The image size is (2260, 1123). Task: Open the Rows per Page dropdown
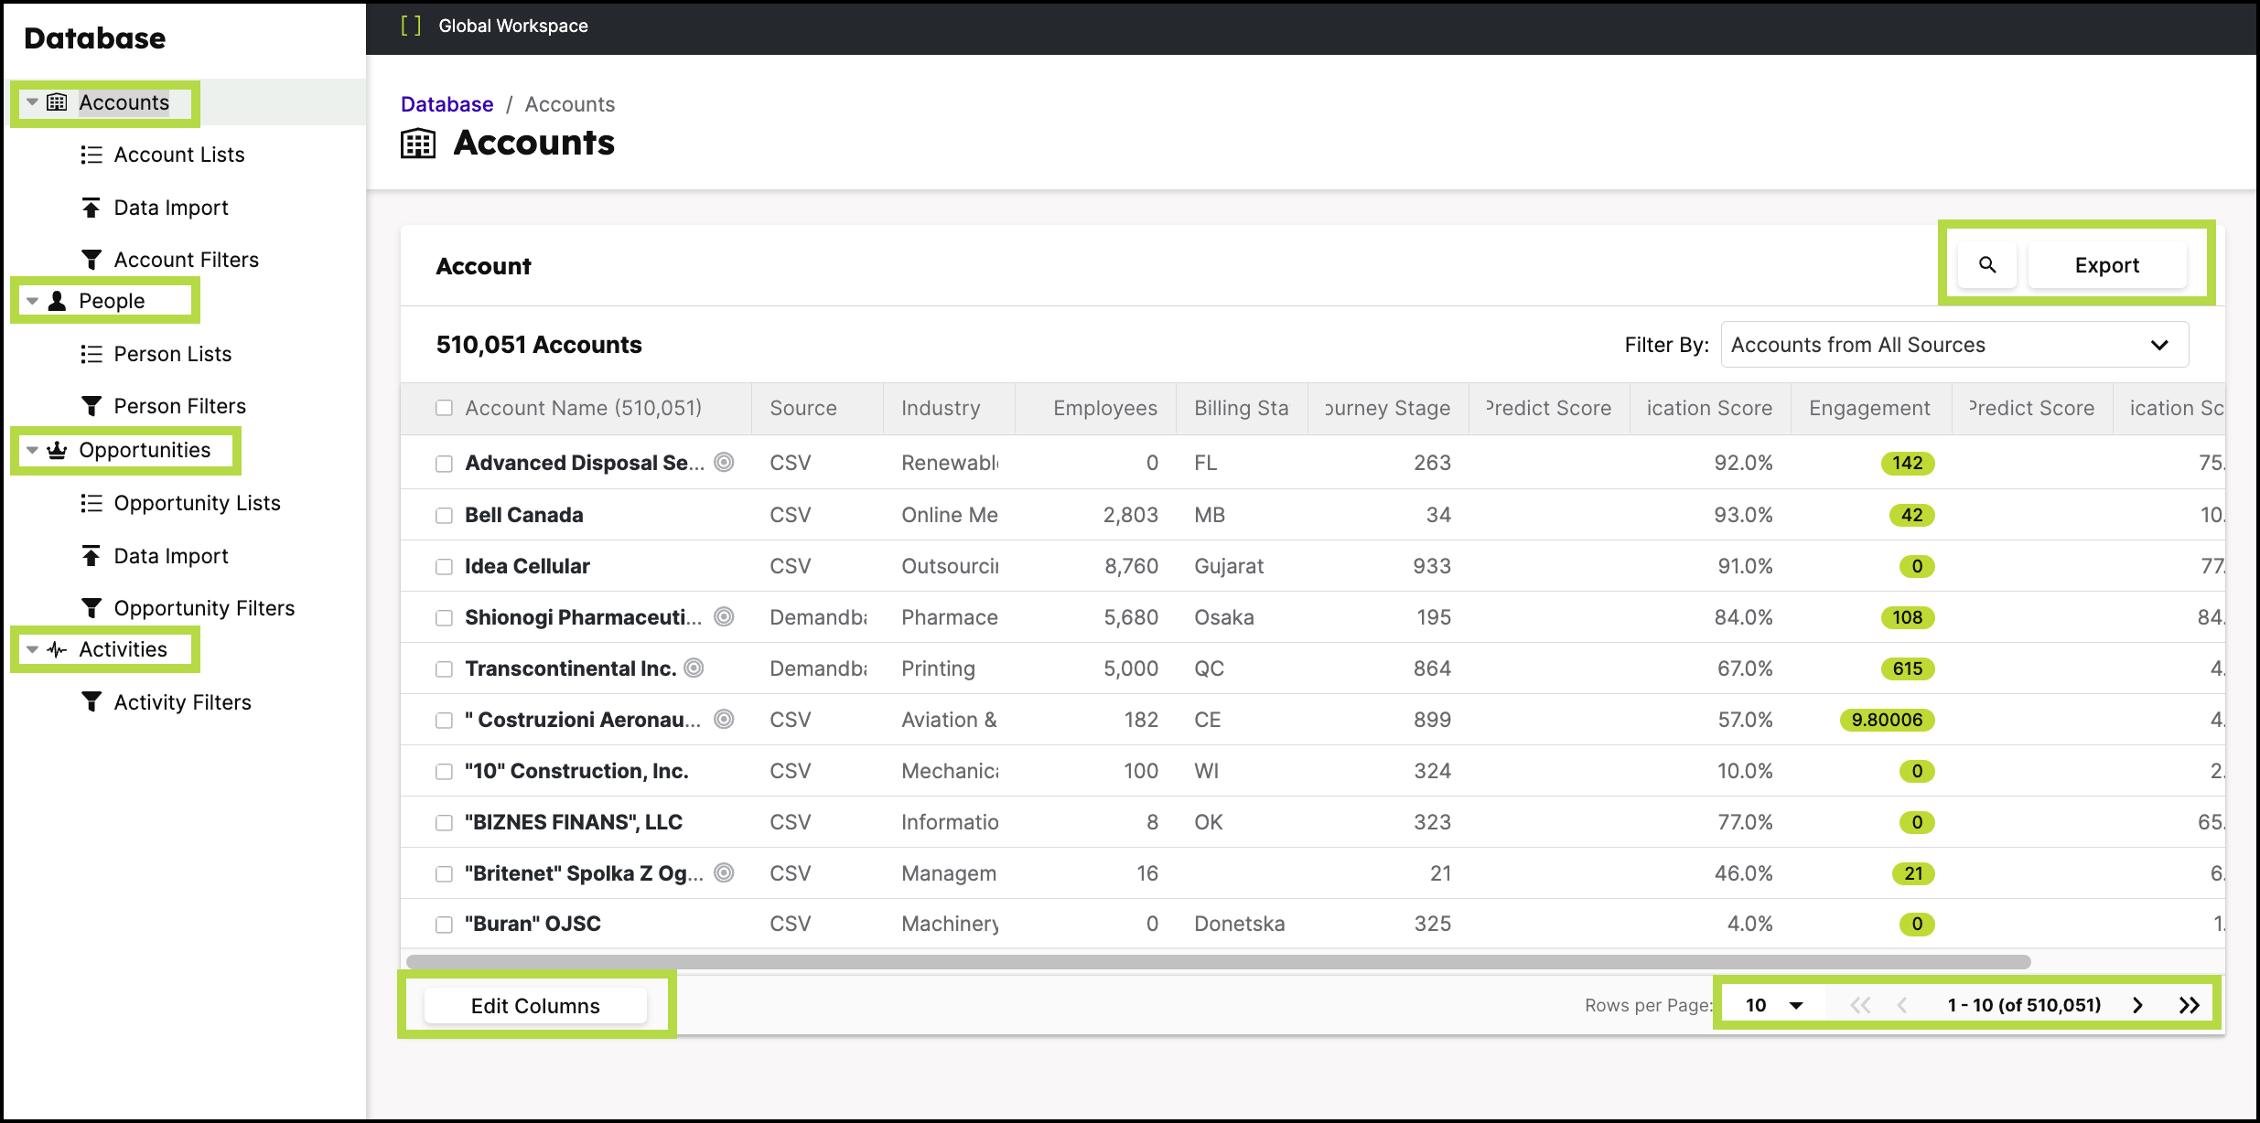pos(1770,1003)
